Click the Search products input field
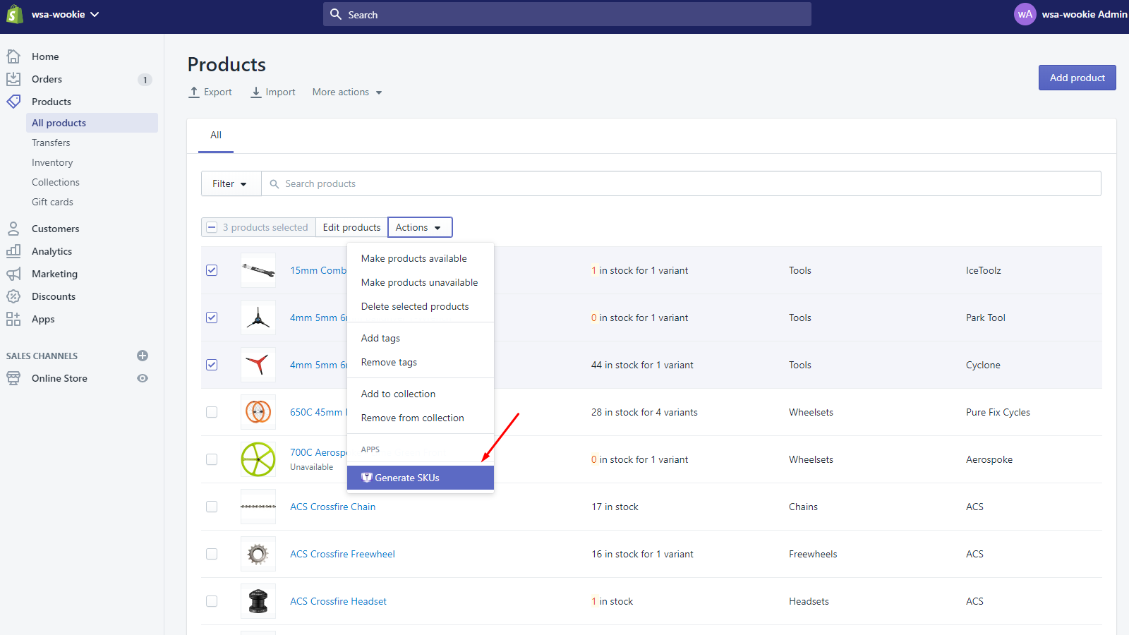Screen dimensions: 1129x635 tap(677, 183)
